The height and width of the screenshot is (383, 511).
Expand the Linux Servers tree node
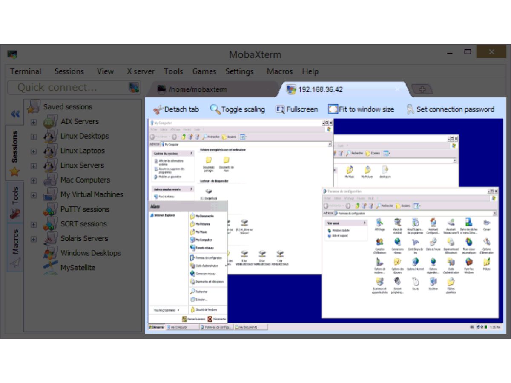(x=34, y=166)
